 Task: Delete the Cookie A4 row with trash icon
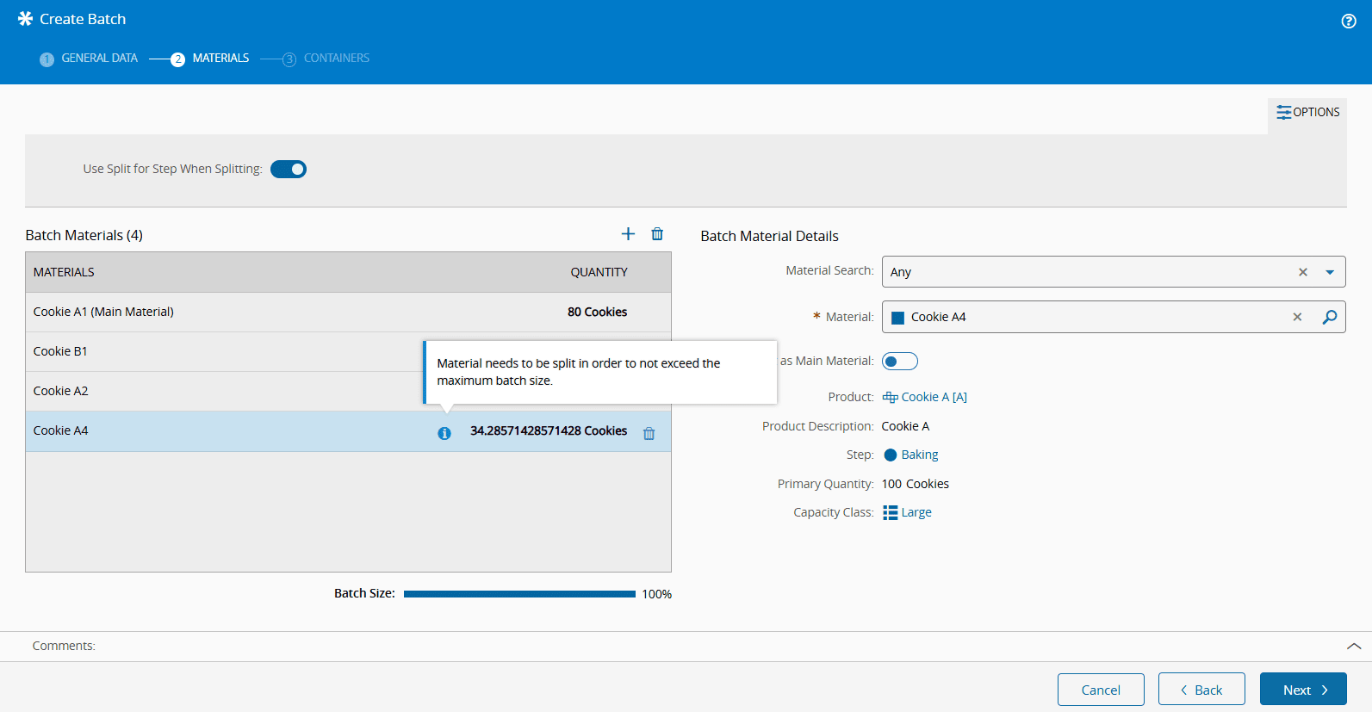pyautogui.click(x=649, y=434)
